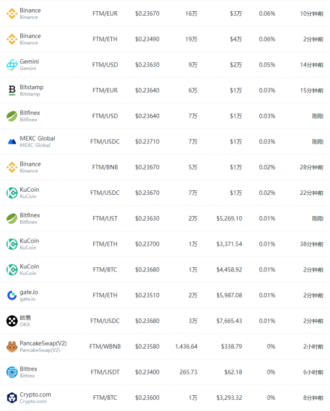Image resolution: width=330 pixels, height=411 pixels.
Task: Click the amount 1,436.64
Action: (x=186, y=347)
